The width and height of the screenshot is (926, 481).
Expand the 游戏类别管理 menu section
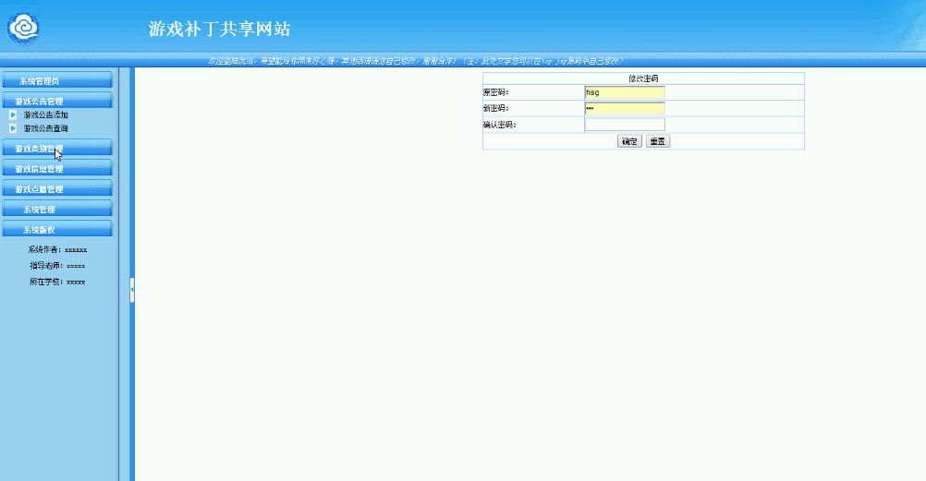[x=57, y=148]
